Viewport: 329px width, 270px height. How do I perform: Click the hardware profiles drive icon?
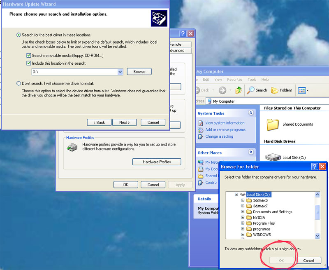pyautogui.click(x=72, y=147)
